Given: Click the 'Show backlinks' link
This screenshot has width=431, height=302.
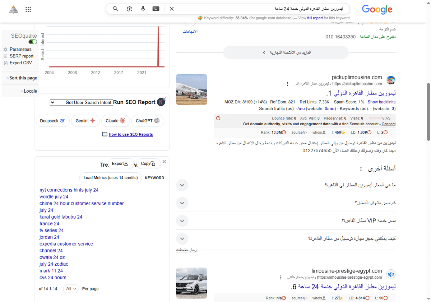Looking at the screenshot, I should [381, 102].
